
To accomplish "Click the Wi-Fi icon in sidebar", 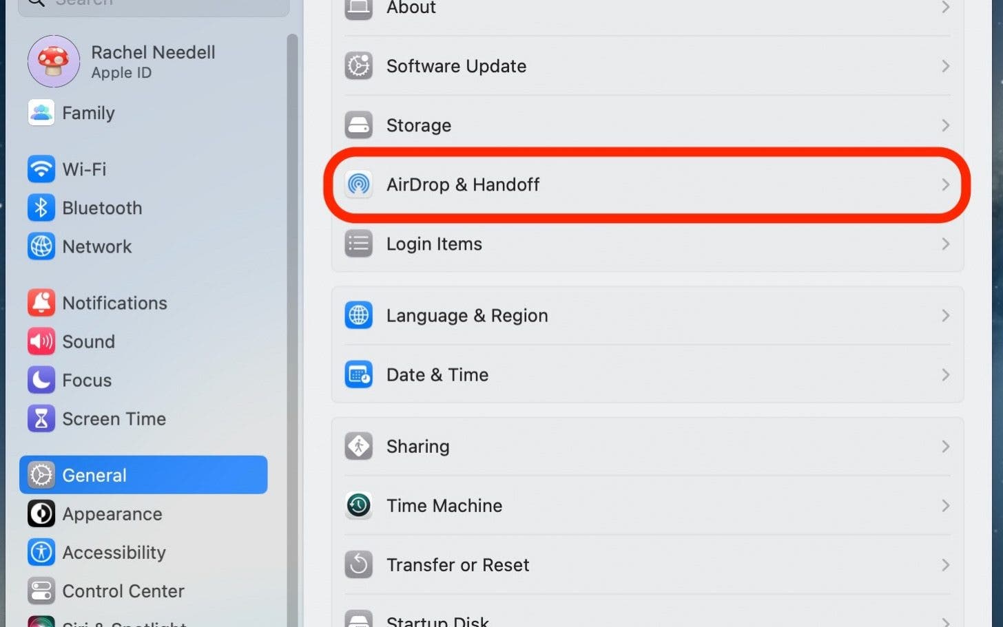I will tap(41, 169).
